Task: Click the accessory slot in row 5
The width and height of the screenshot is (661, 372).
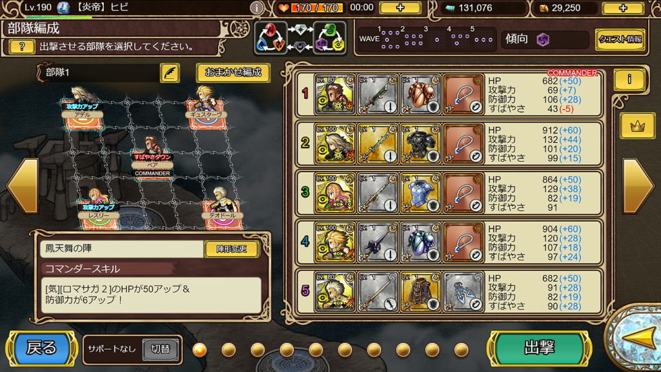Action: [x=463, y=291]
